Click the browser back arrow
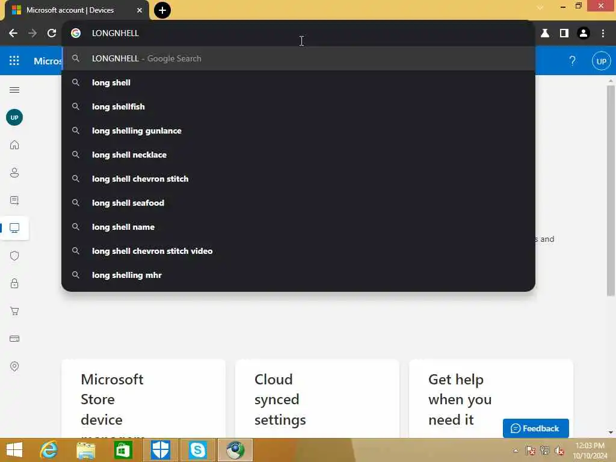The width and height of the screenshot is (616, 462). click(13, 34)
